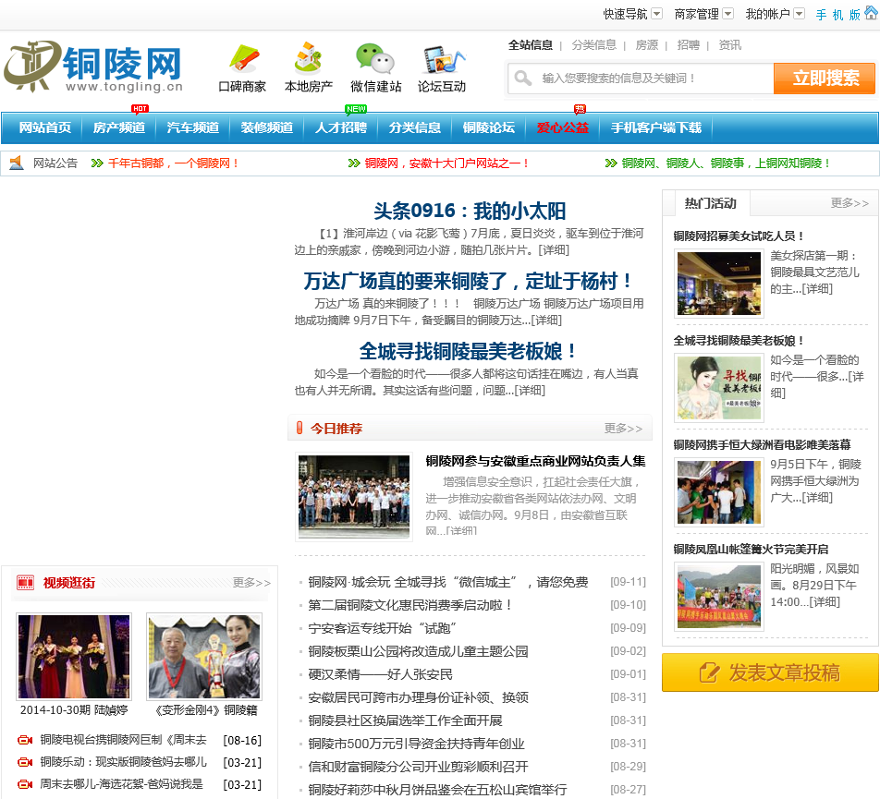Select the 招聘 search tab
880x799 pixels.
click(x=688, y=45)
